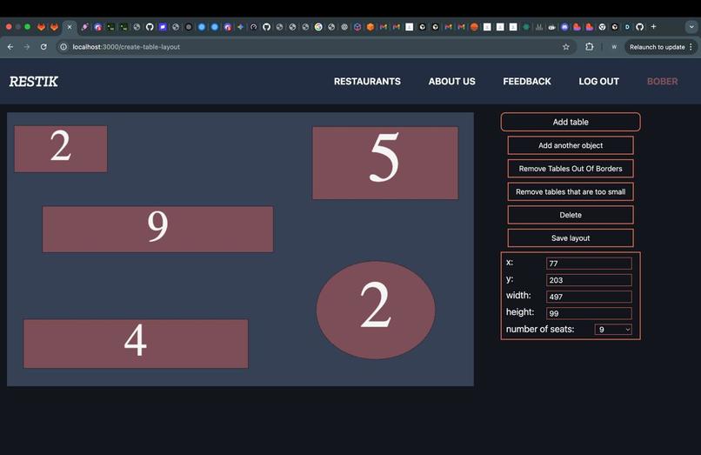Click the Save layout button
701x455 pixels.
(x=571, y=238)
